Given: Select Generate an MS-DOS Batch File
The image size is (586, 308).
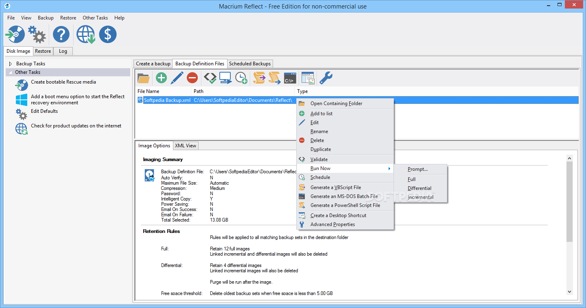Looking at the screenshot, I should pos(345,196).
